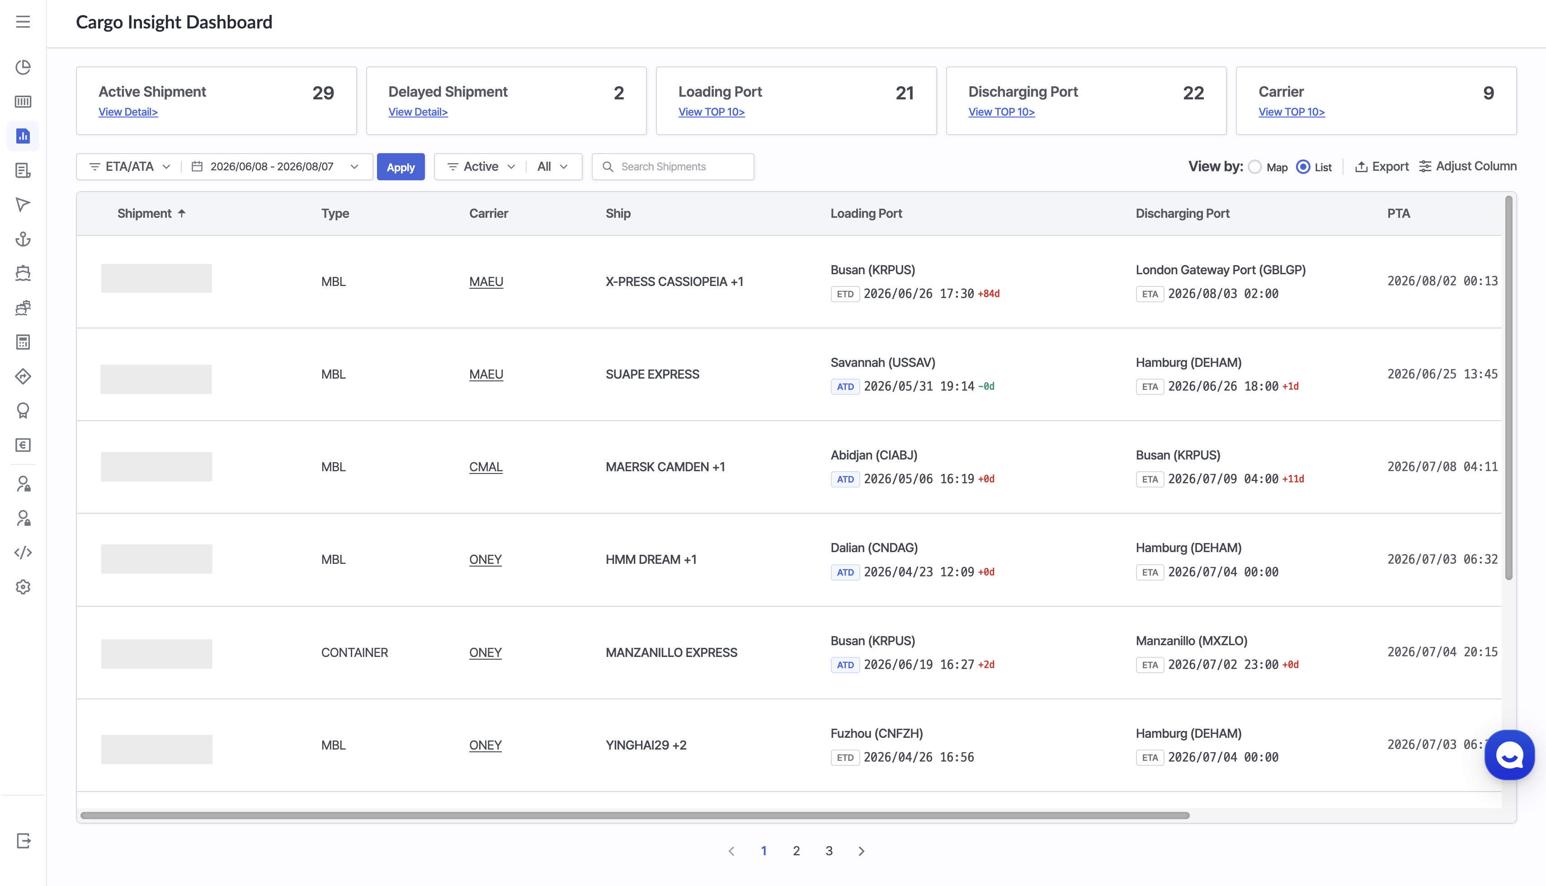Screen dimensions: 1546x886
Task: Click the Search Shipments field
Action: click(x=673, y=167)
